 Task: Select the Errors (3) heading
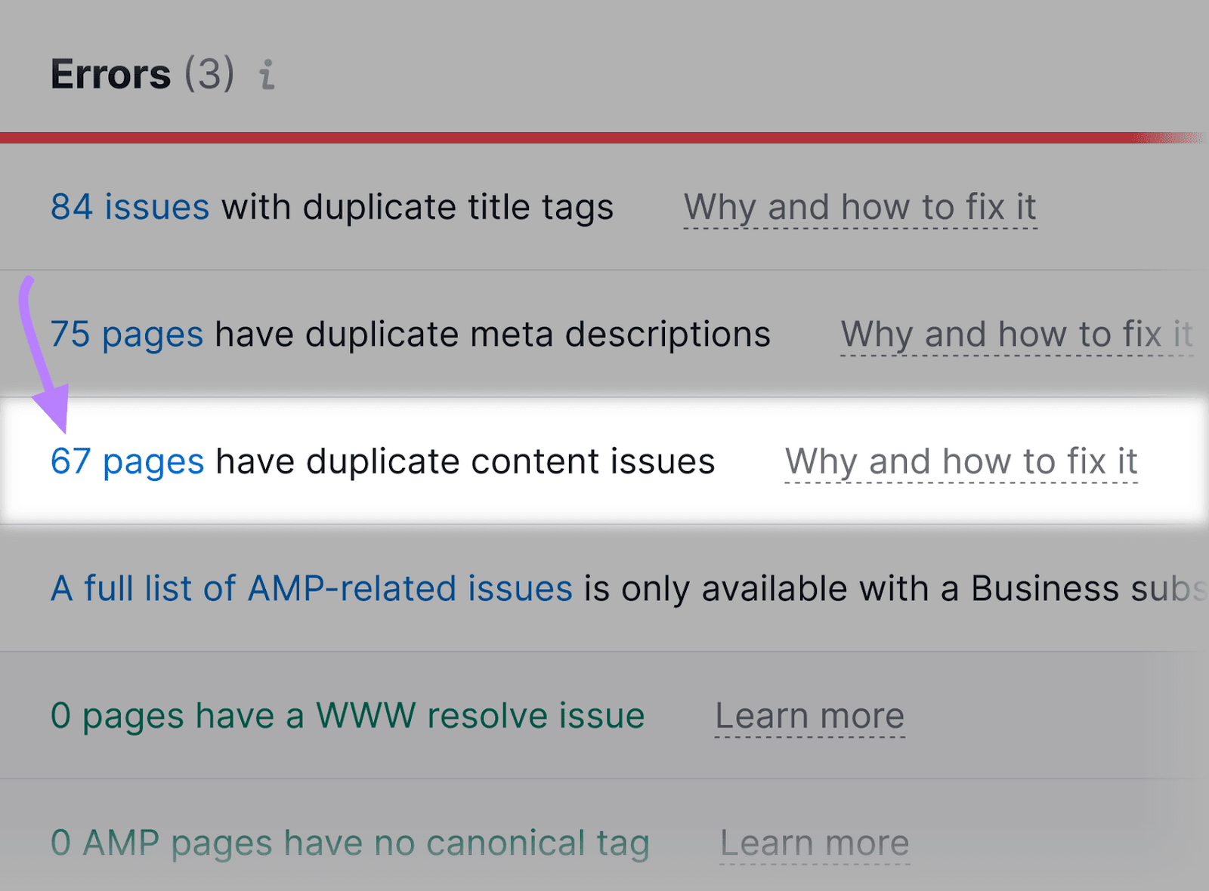141,73
